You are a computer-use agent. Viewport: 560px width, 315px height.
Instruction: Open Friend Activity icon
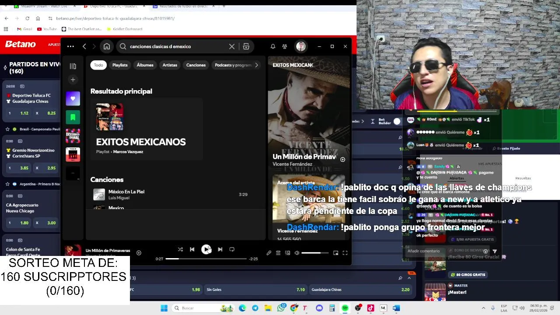285,46
